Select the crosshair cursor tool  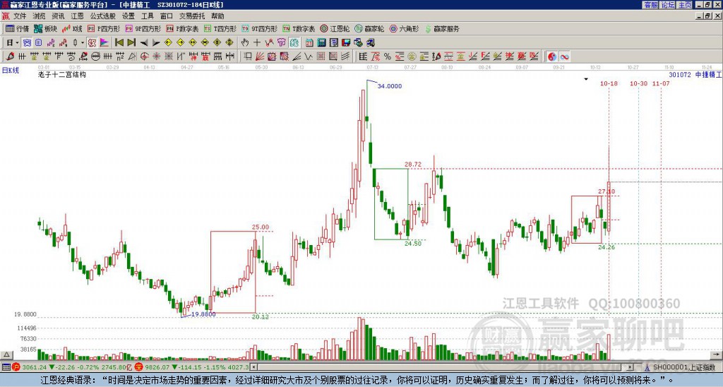coord(257,42)
